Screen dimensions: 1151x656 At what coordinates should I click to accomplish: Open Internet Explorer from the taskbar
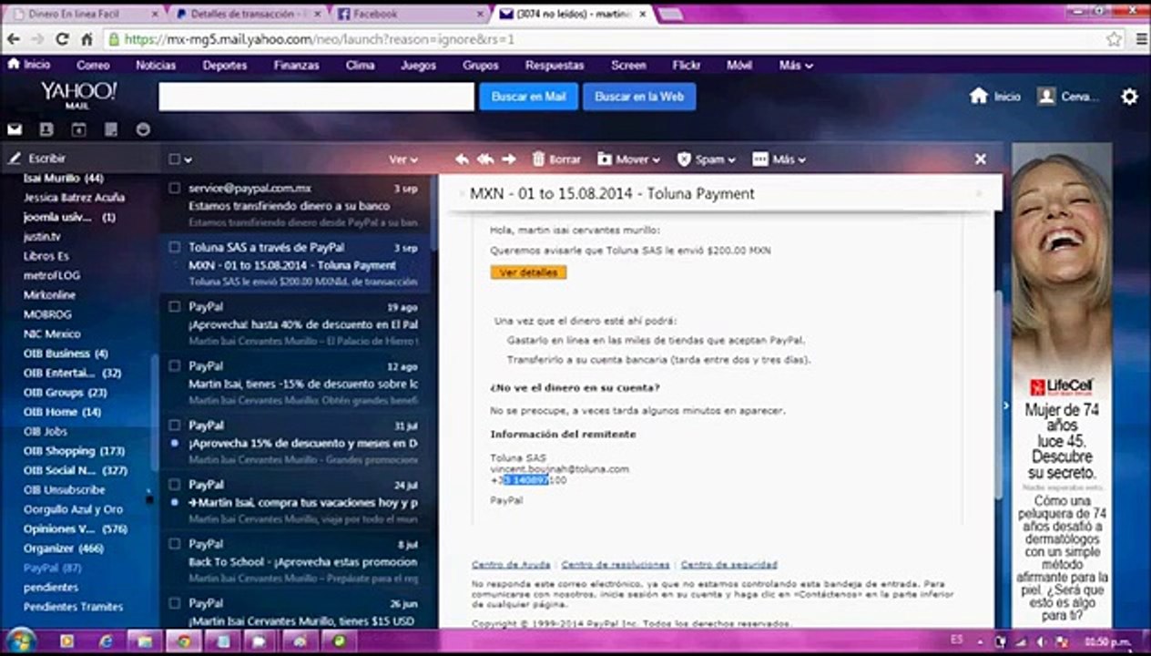(106, 641)
